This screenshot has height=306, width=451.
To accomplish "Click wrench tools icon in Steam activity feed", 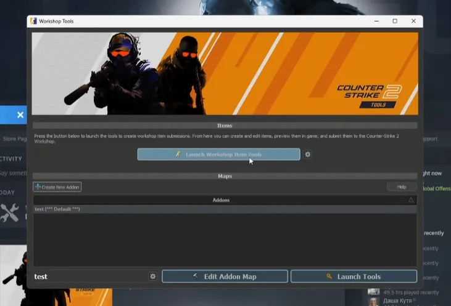I will (x=9, y=212).
